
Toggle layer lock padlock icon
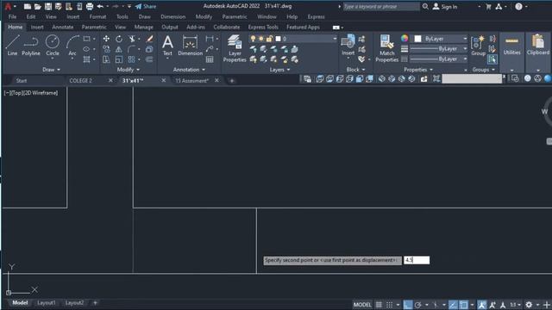(269, 39)
